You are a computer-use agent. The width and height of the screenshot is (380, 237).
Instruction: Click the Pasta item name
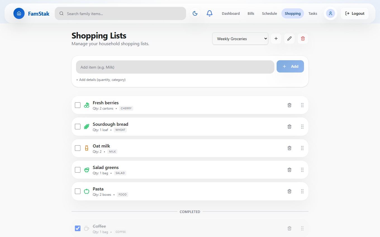click(98, 189)
